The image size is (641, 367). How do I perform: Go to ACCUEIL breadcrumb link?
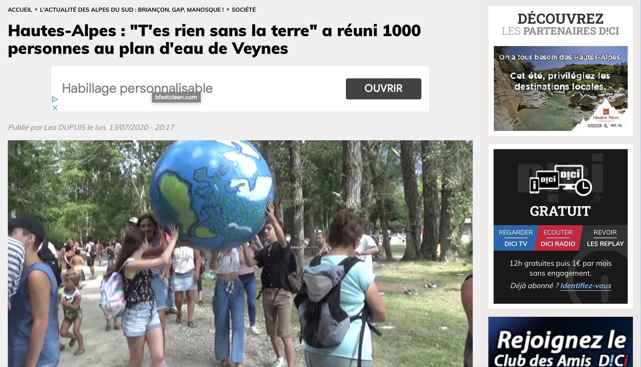(20, 10)
